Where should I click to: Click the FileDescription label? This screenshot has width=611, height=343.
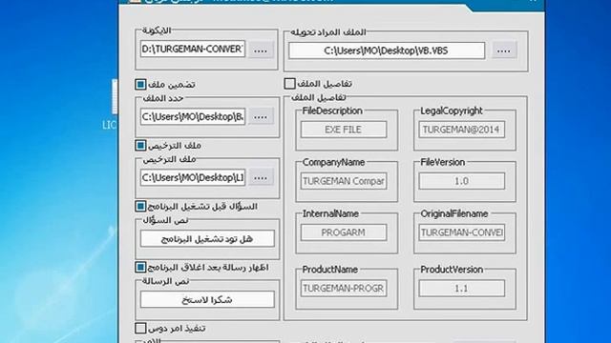[x=332, y=111]
